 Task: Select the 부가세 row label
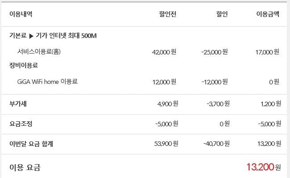[18, 103]
